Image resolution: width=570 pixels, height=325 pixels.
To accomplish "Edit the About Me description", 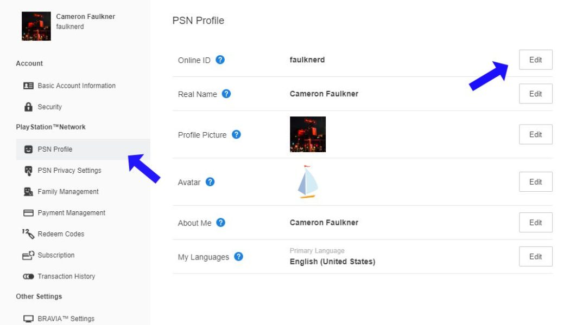I will tap(535, 222).
